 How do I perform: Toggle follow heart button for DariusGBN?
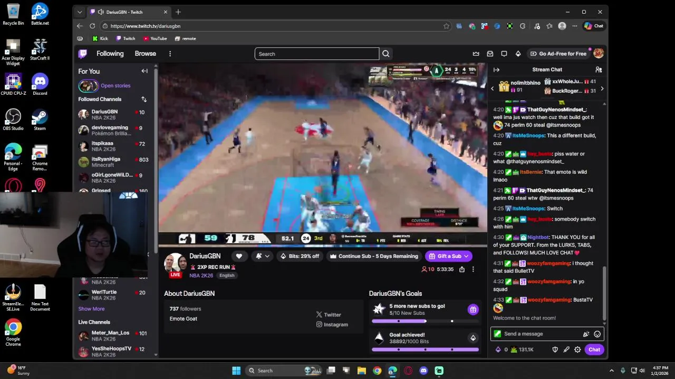239,256
